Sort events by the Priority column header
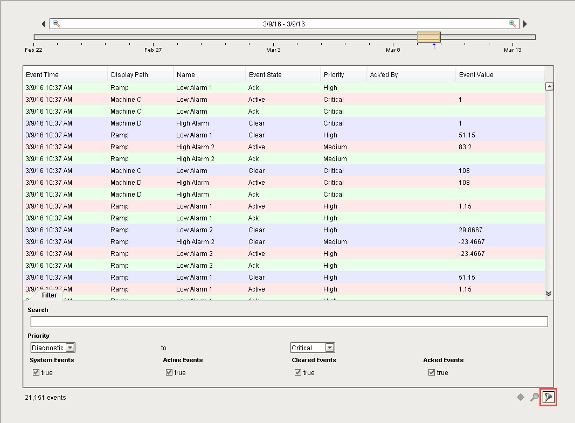Viewport: 575px width, 423px height. [335, 74]
